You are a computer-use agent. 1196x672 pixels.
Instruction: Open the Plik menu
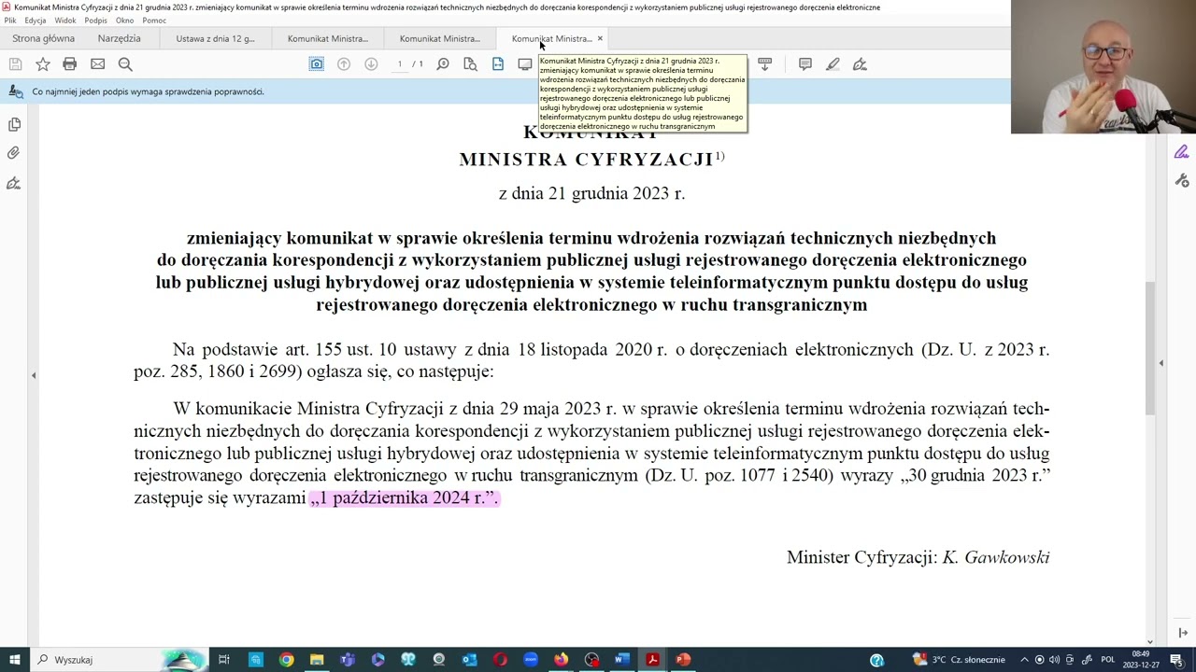[x=10, y=21]
